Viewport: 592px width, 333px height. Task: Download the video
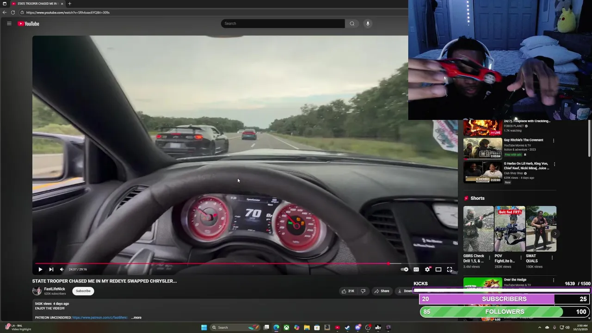click(405, 291)
